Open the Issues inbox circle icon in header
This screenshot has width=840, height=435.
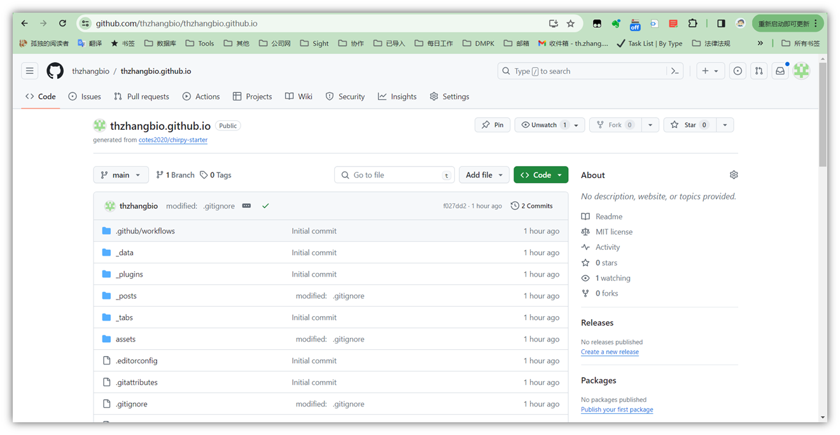coord(738,71)
